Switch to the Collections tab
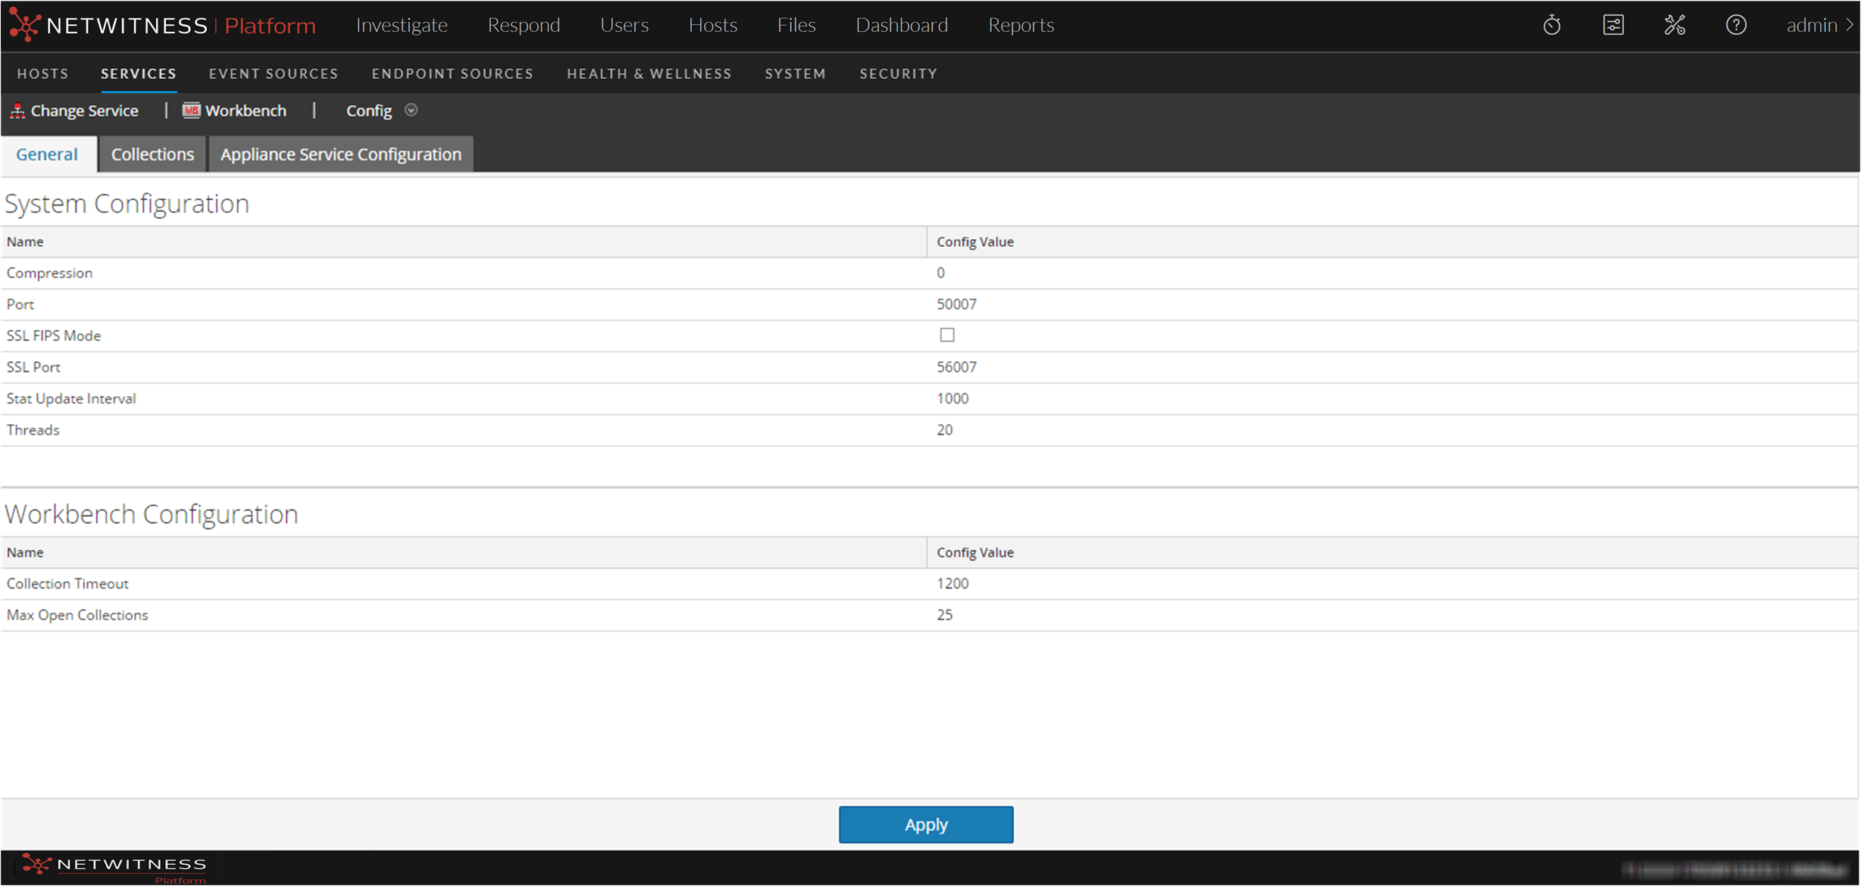The width and height of the screenshot is (1861, 886). [152, 154]
